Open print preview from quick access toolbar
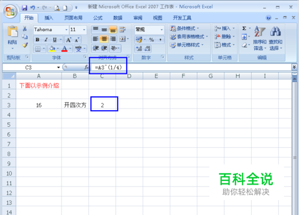This screenshot has width=299, height=215. 57,8
